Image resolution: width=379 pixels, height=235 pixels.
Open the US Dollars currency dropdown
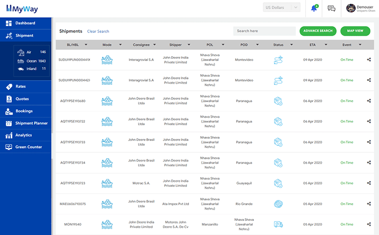coord(282,8)
